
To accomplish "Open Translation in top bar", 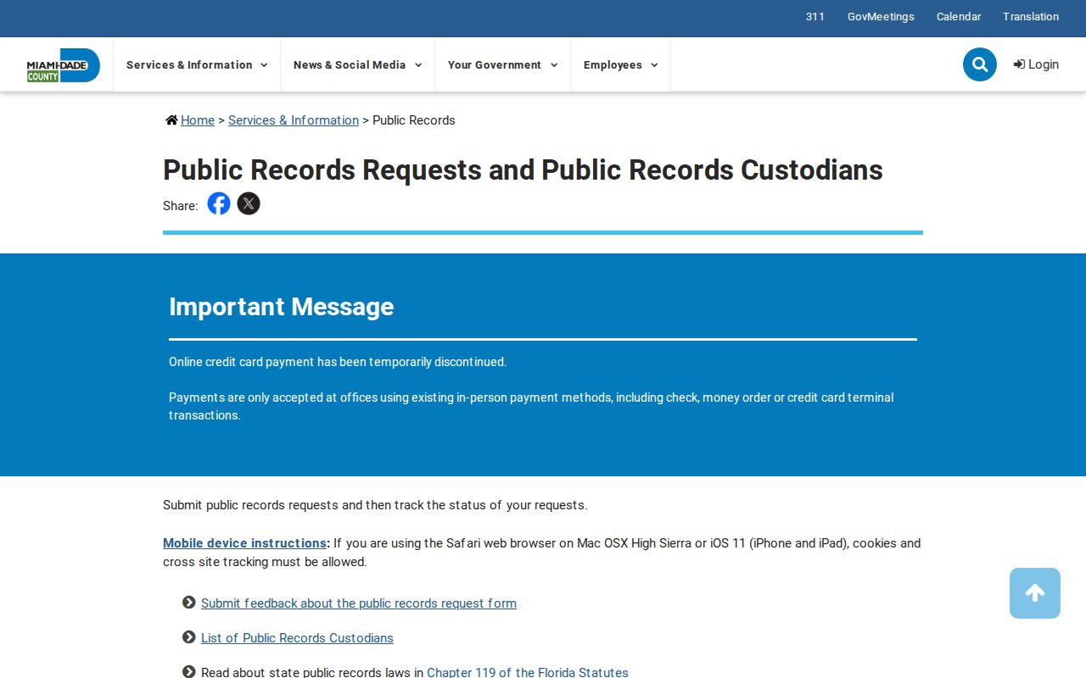I will click(1031, 17).
